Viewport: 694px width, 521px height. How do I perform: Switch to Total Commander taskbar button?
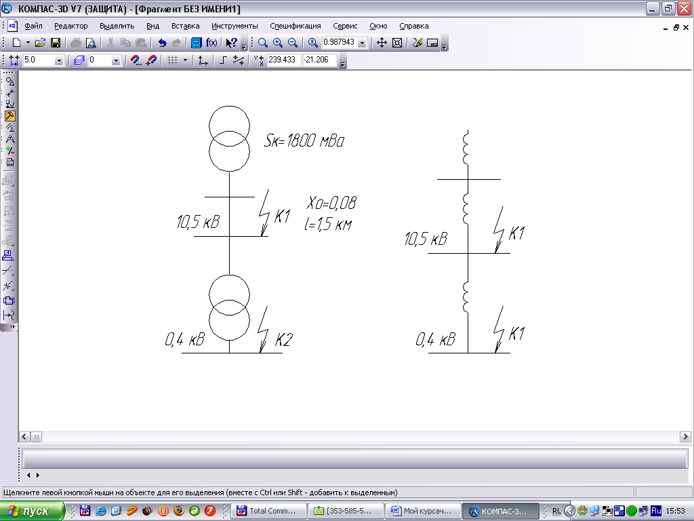tap(270, 511)
